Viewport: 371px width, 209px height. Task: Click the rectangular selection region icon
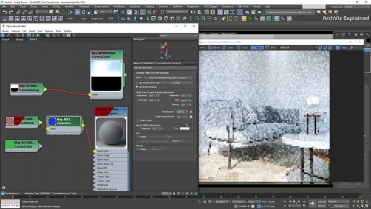click(64, 12)
